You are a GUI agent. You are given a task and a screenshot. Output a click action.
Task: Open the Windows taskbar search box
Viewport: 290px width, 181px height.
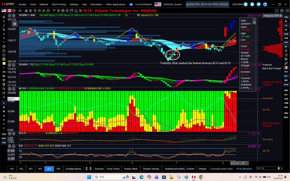[111, 177]
